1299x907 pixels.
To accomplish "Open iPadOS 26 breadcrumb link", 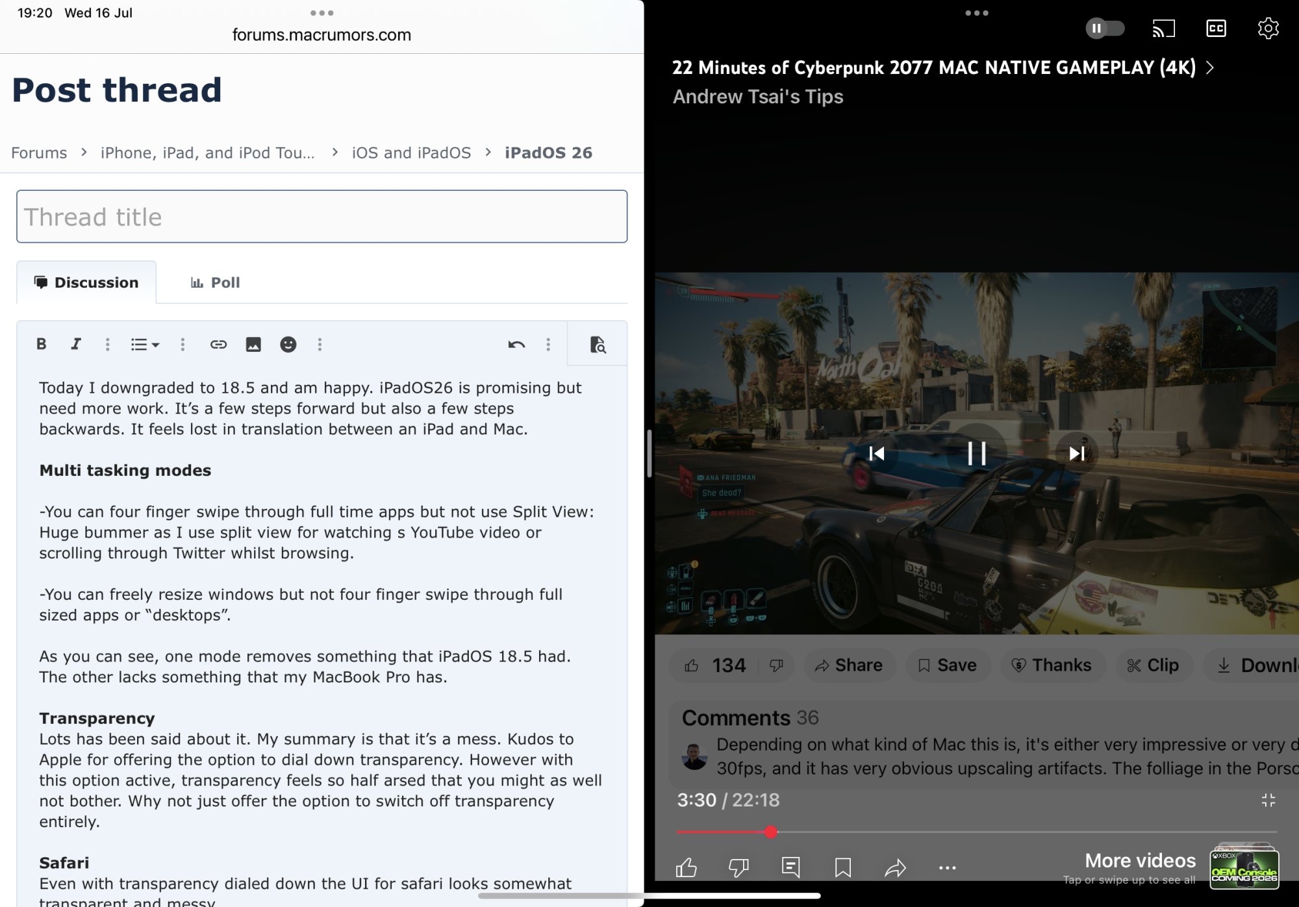I will [x=548, y=153].
